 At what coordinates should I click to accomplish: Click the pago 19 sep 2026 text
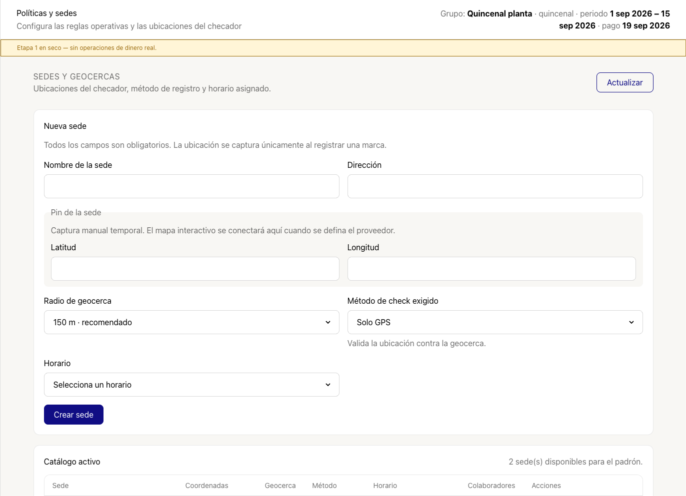tap(636, 25)
